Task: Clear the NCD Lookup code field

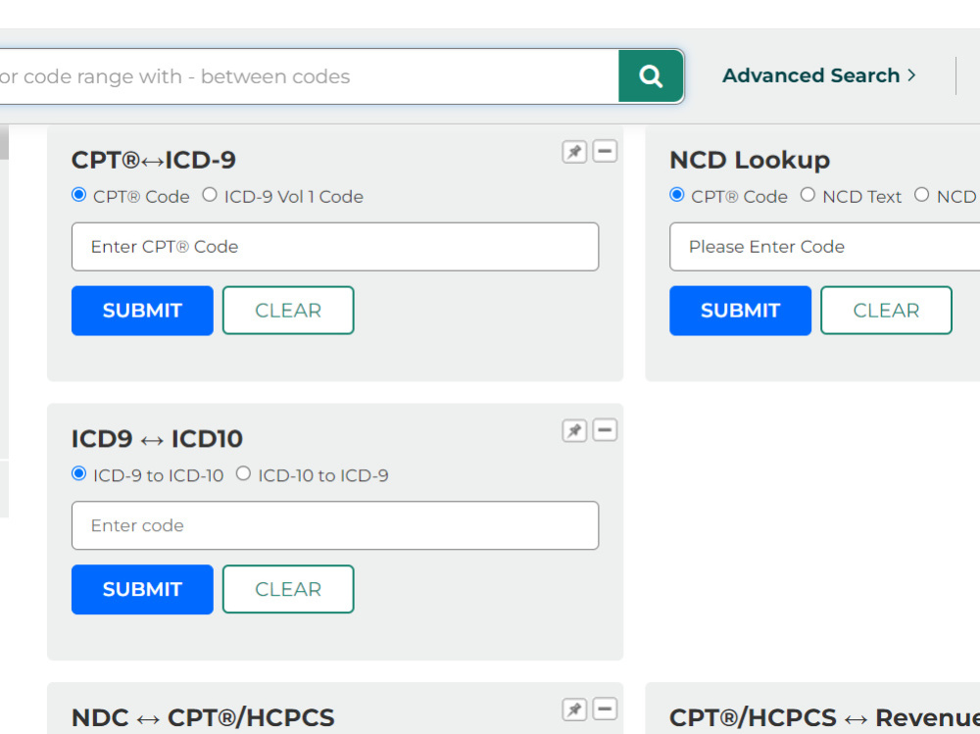Action: [886, 311]
